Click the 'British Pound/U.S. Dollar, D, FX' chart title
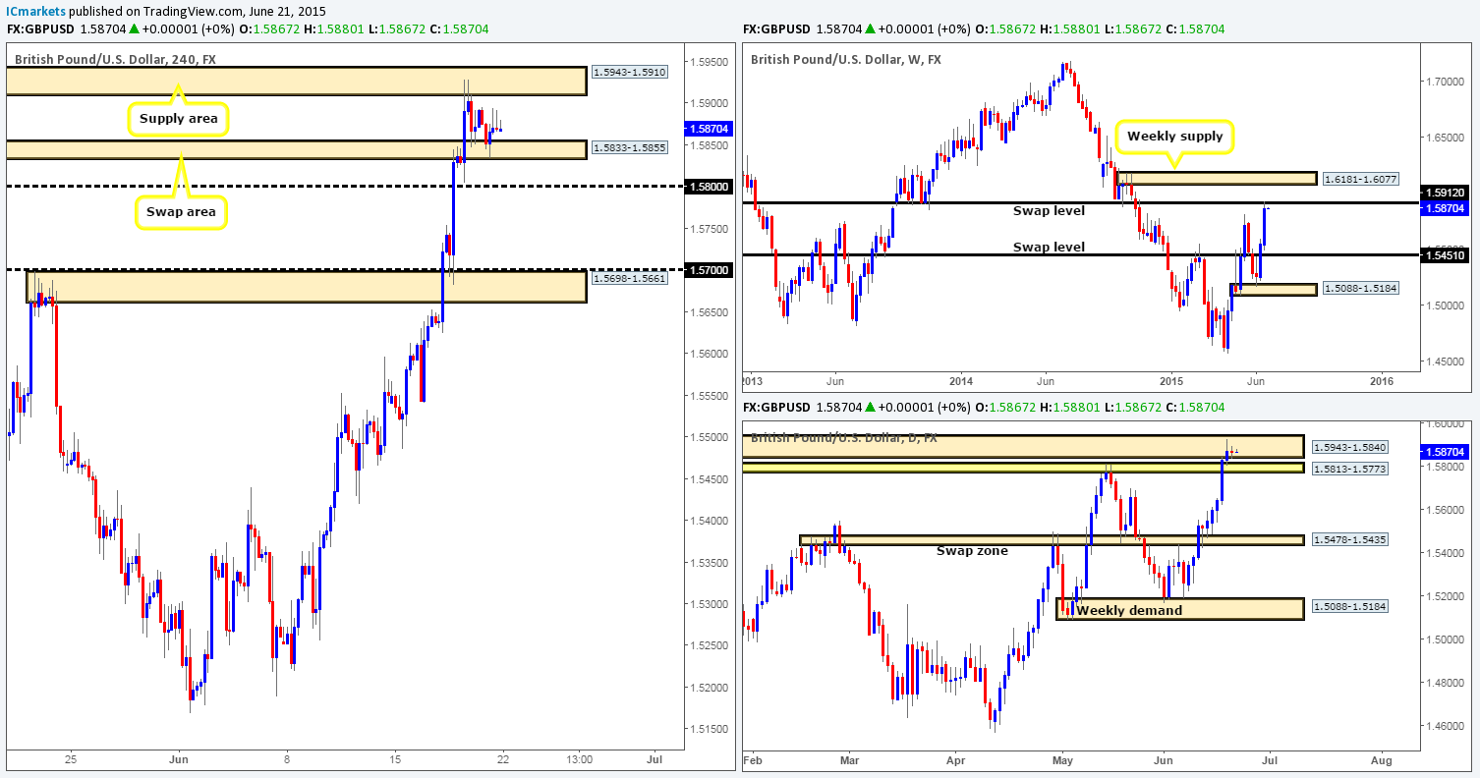The width and height of the screenshot is (1480, 778). point(843,437)
